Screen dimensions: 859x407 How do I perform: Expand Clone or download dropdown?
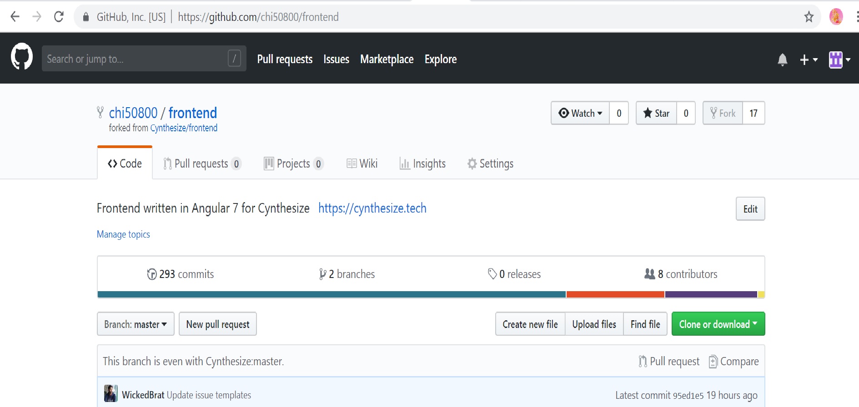[718, 324]
